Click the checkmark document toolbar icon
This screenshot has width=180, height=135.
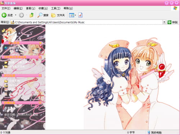(80, 15)
